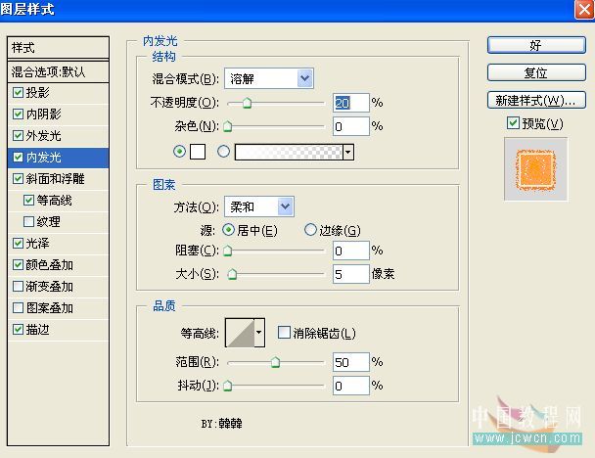Select the 斜面和浮雕 style row label
This screenshot has width=595, height=458.
pyautogui.click(x=55, y=179)
